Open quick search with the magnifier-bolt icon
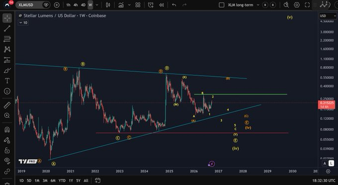The image size is (338, 185). pos(286,5)
